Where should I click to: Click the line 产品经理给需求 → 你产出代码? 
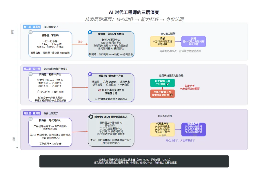click(x=50, y=126)
